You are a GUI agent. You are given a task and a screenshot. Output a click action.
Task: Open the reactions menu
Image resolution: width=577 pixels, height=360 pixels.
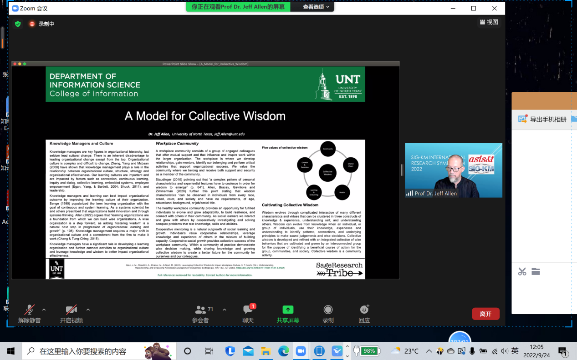click(364, 310)
